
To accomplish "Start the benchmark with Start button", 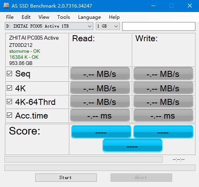I will point(66,177).
